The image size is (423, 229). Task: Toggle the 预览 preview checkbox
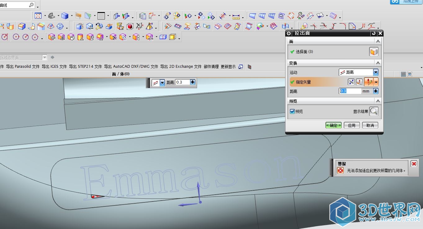click(292, 111)
